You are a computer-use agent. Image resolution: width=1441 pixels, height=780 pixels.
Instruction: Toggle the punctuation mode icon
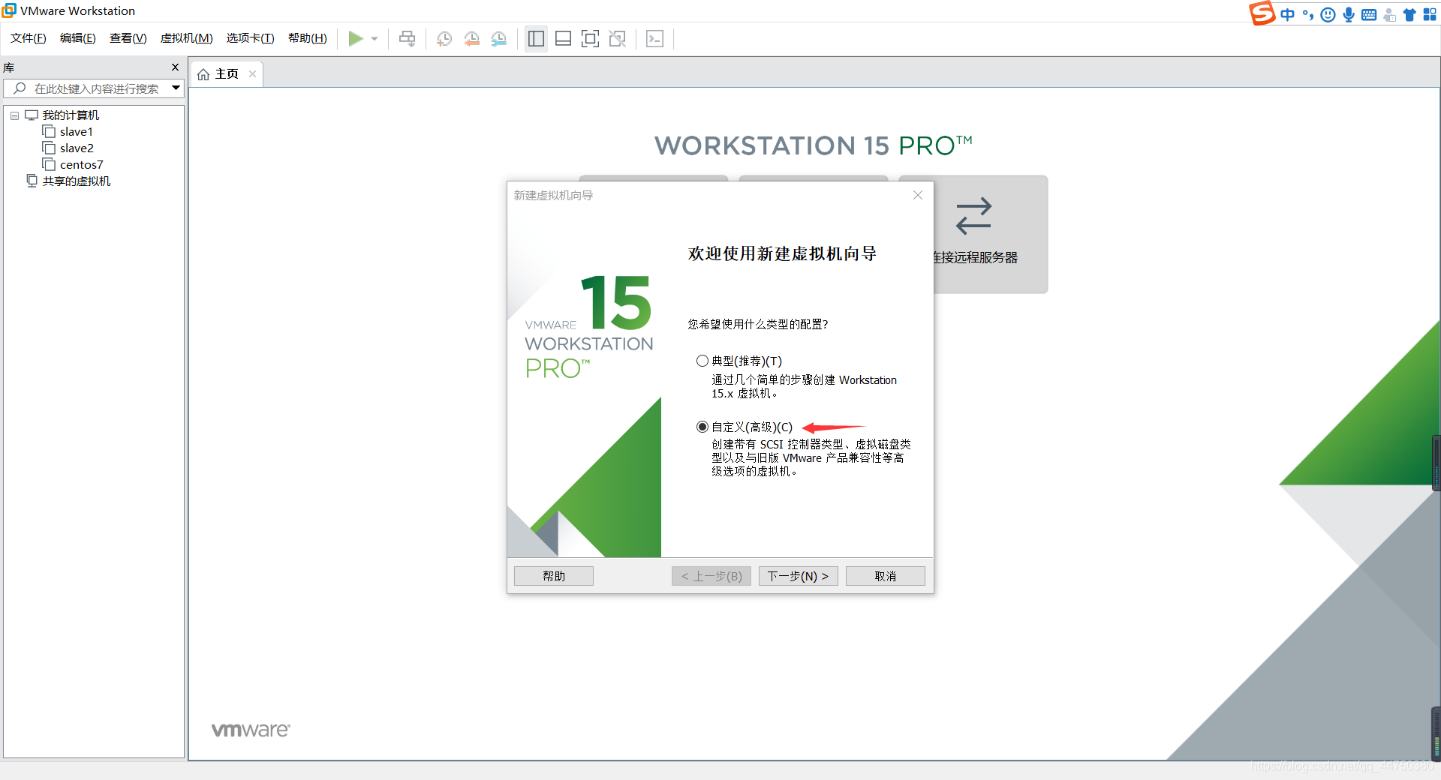(x=1308, y=14)
